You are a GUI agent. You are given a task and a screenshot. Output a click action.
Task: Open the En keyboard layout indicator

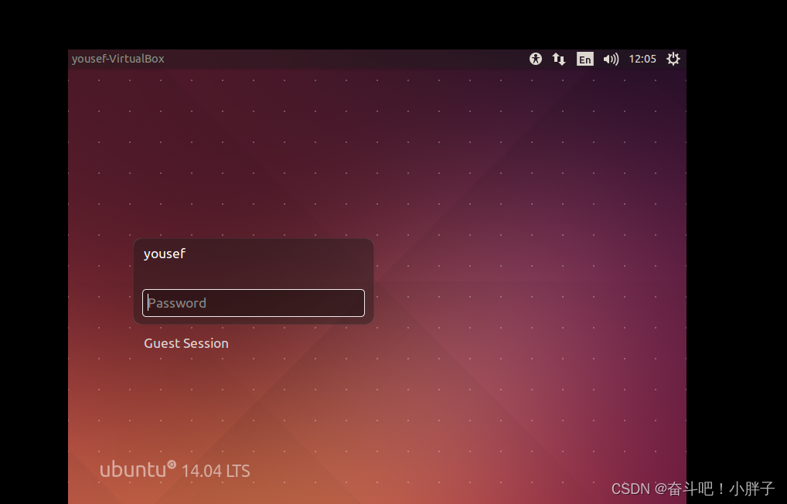click(x=584, y=60)
